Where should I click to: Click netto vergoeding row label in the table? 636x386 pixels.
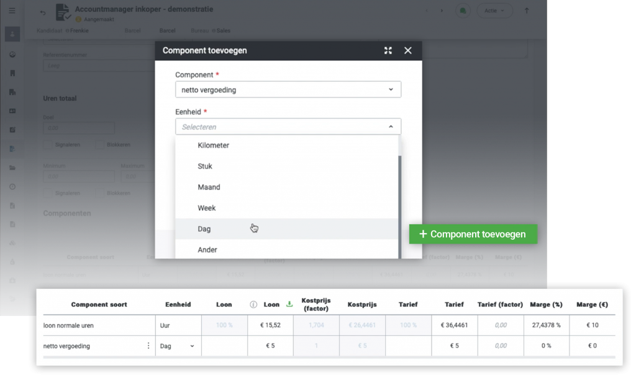(x=66, y=346)
